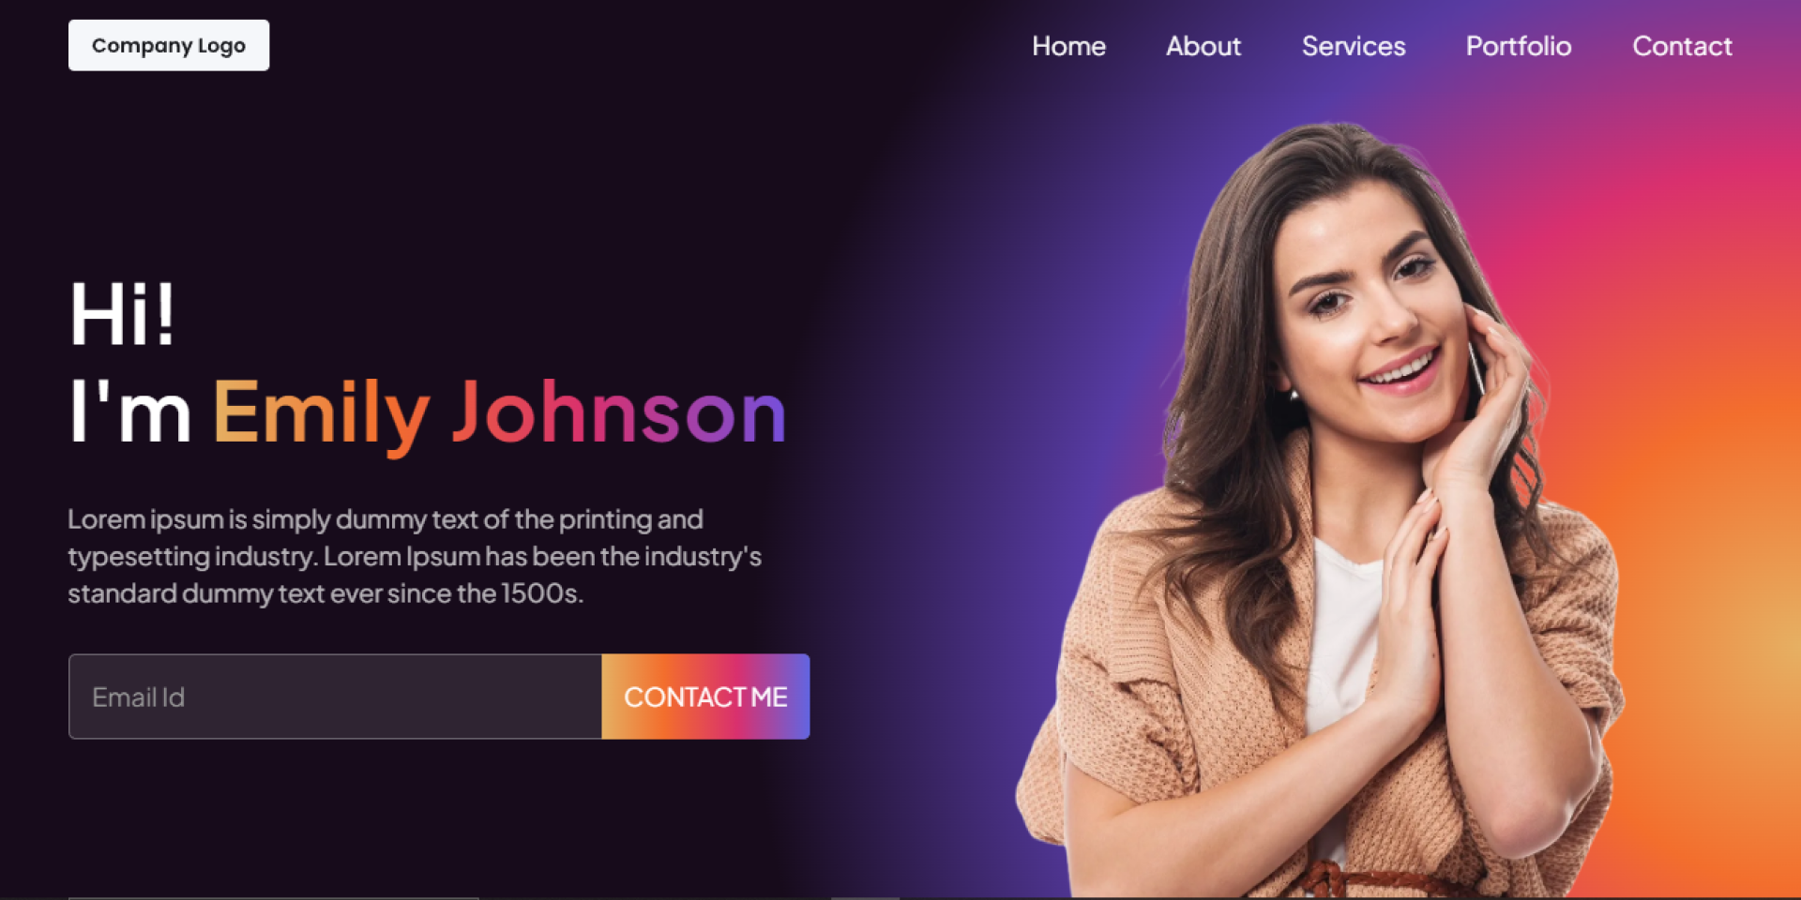This screenshot has height=900, width=1801.
Task: Open the Home navigation link
Action: (x=1068, y=46)
